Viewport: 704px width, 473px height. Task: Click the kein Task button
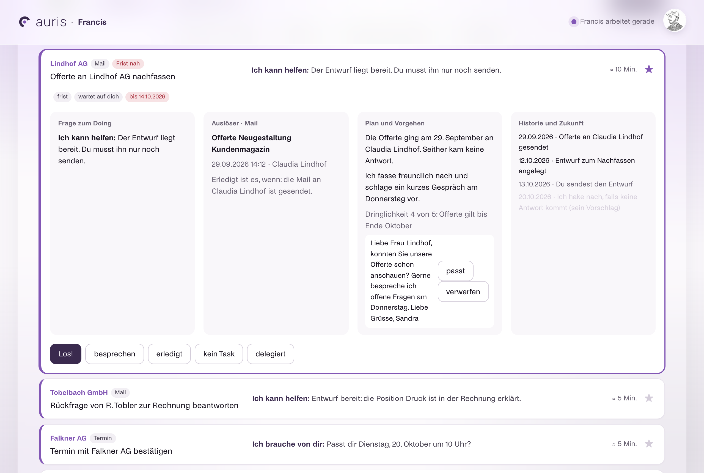coord(219,354)
